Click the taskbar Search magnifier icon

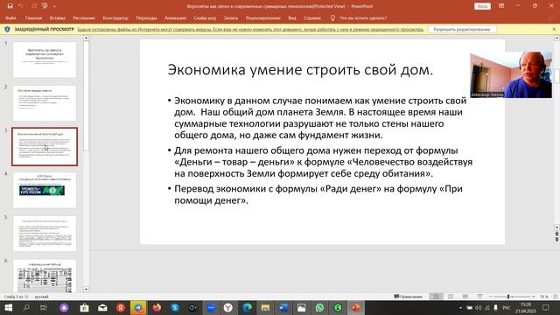point(26,307)
